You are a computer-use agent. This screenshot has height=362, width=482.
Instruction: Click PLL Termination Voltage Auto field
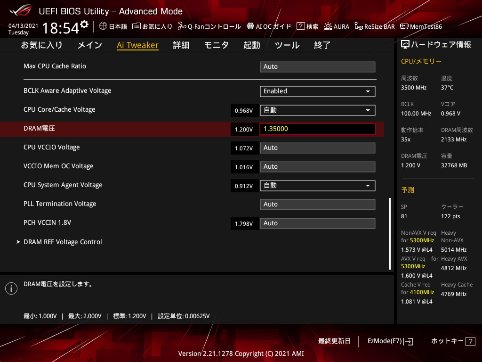point(318,205)
